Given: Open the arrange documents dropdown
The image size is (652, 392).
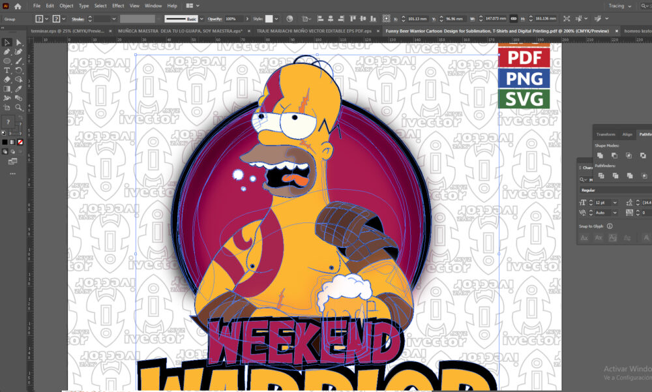Looking at the screenshot, I should tap(192, 6).
